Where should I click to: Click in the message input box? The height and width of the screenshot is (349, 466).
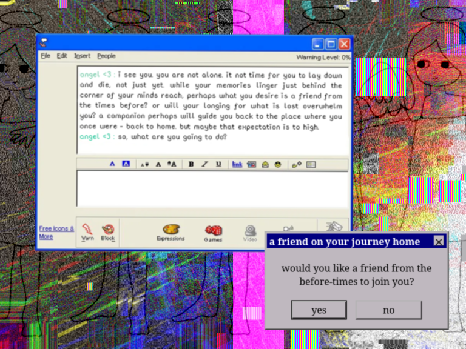click(212, 188)
